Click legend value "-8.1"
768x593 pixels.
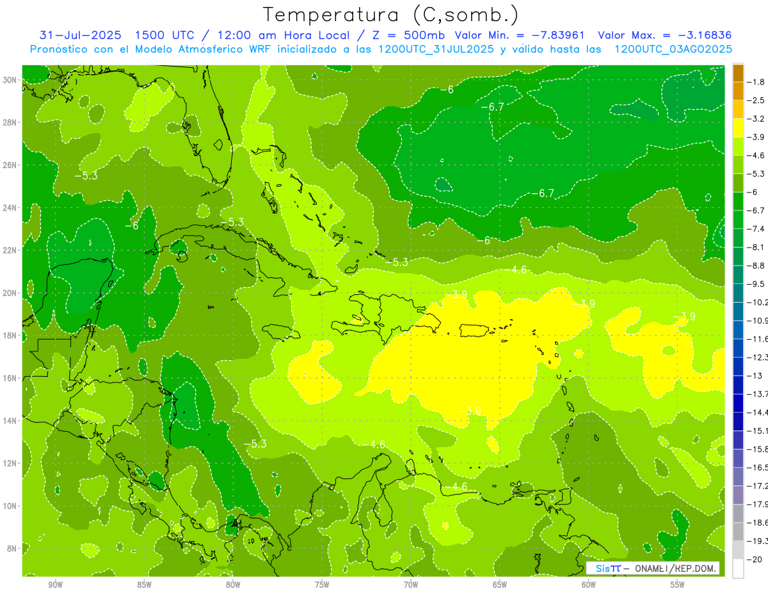[x=756, y=247]
